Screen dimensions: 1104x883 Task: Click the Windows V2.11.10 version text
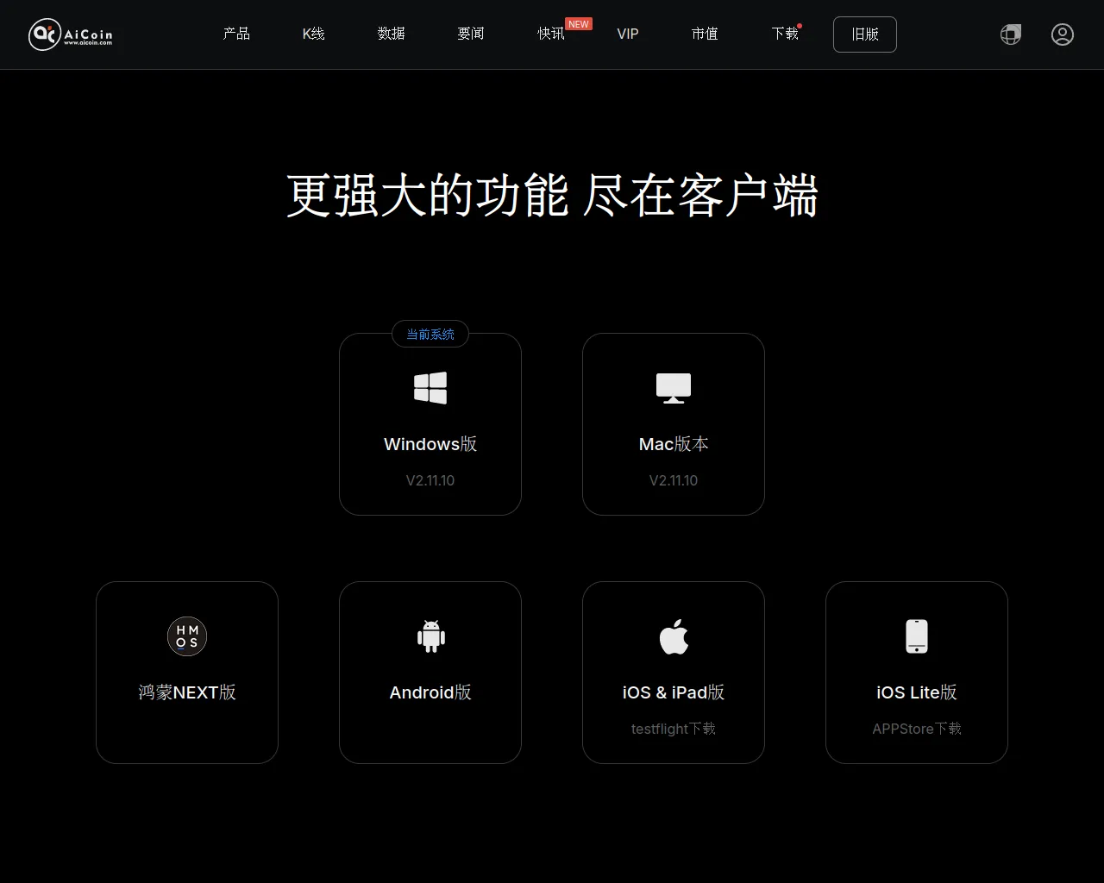pyautogui.click(x=430, y=480)
